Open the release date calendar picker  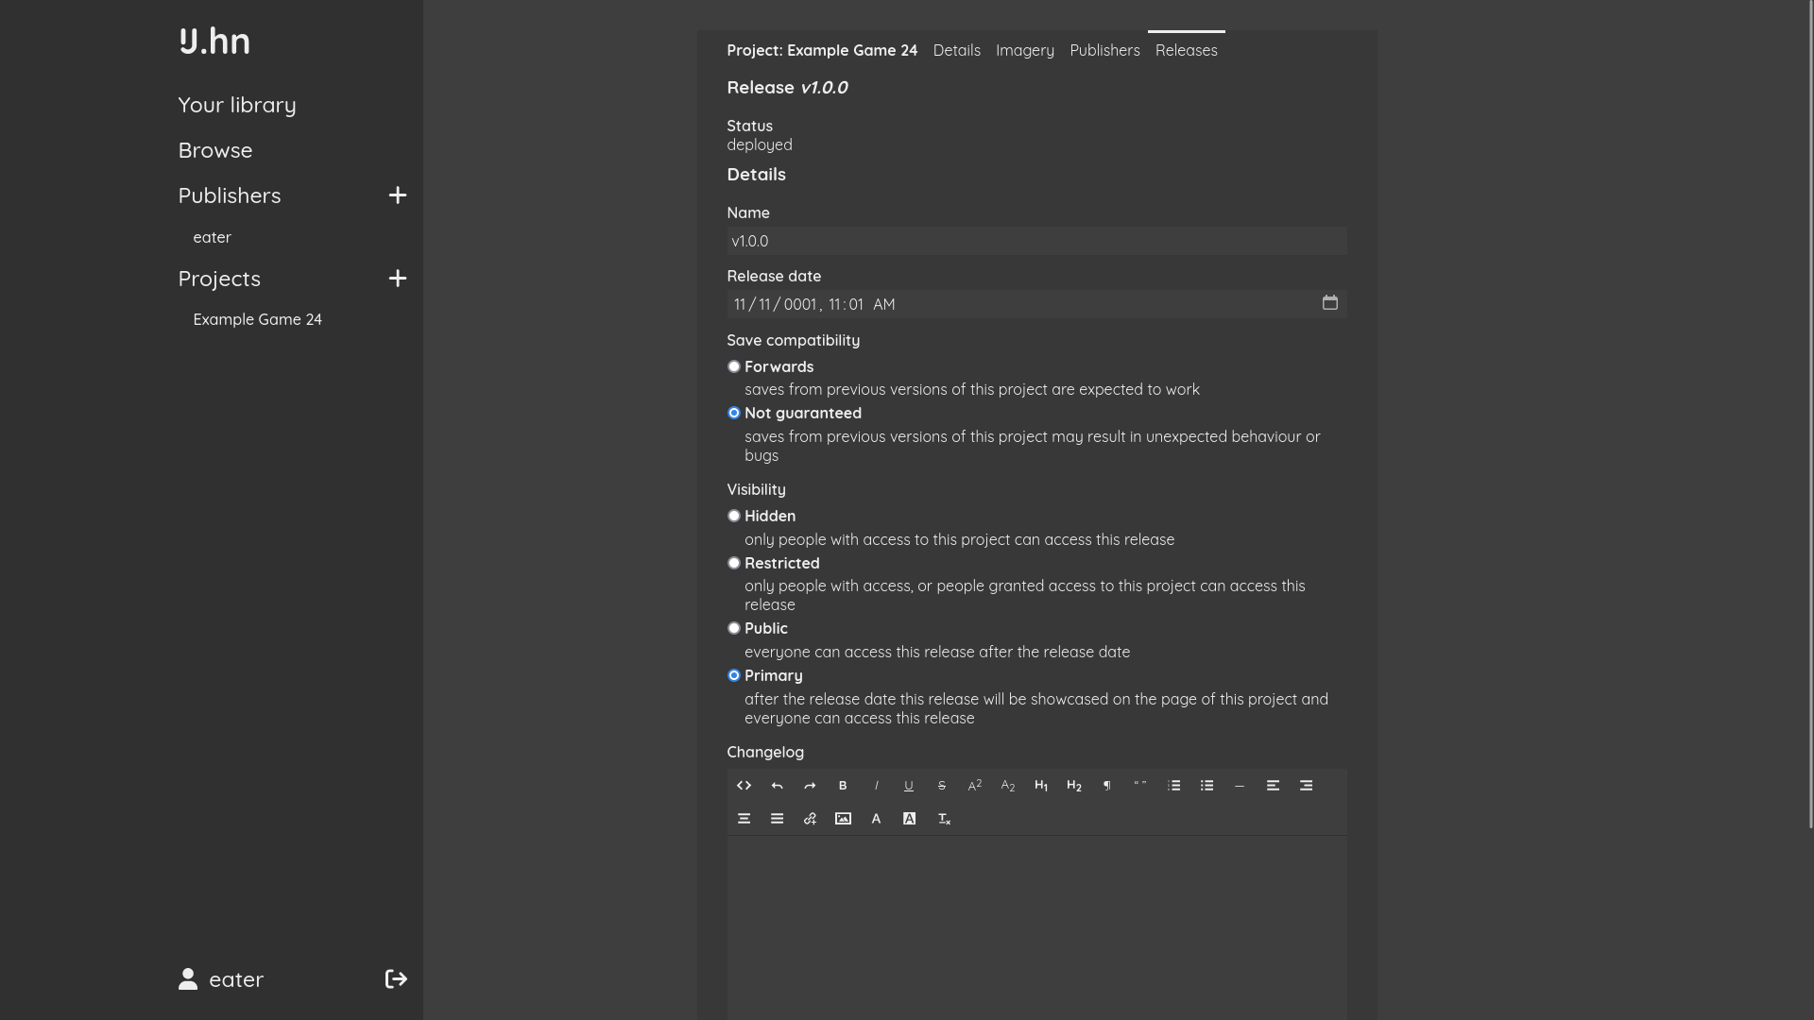(x=1330, y=303)
